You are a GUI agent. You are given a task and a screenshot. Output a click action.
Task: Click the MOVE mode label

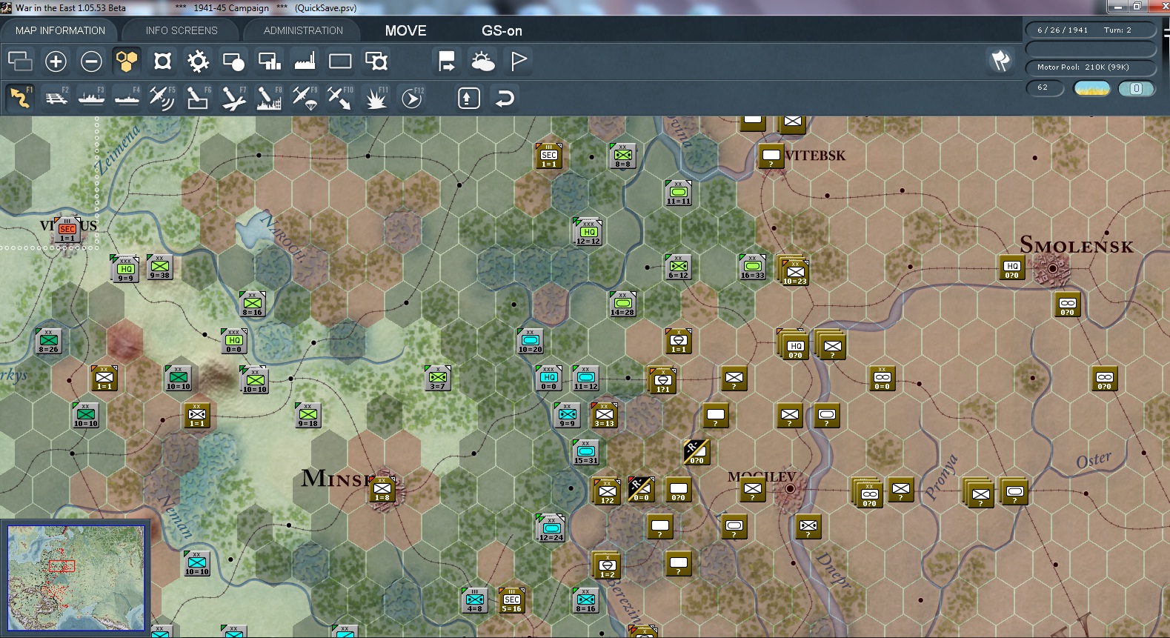(x=405, y=30)
